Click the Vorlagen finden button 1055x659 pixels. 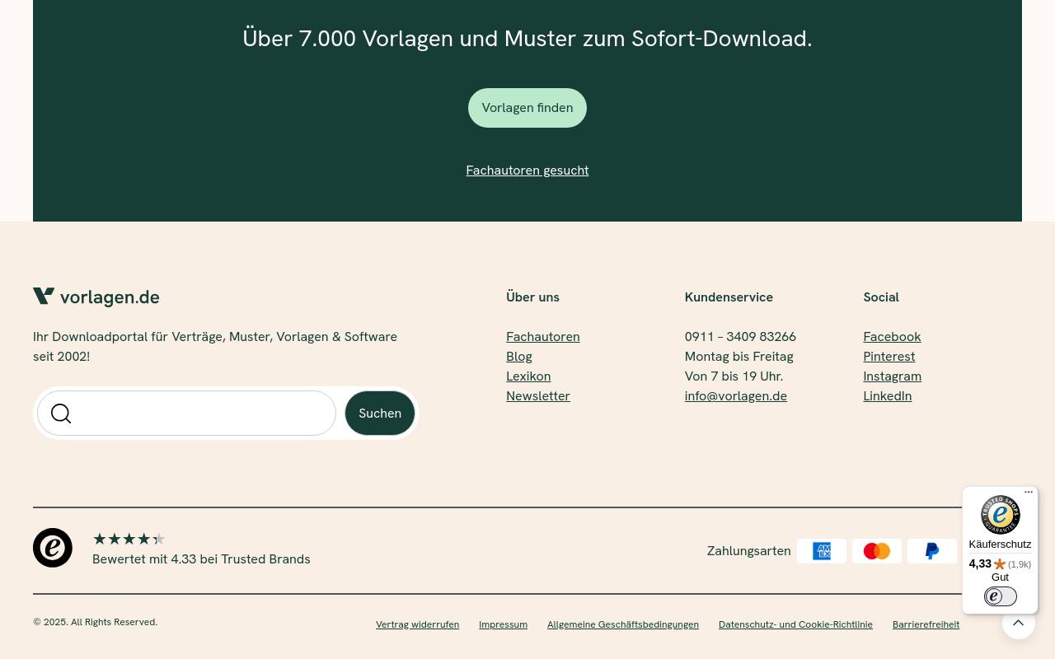pos(527,108)
